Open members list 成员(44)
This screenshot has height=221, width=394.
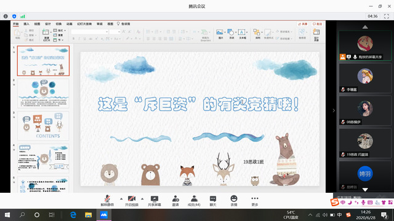tap(194, 201)
